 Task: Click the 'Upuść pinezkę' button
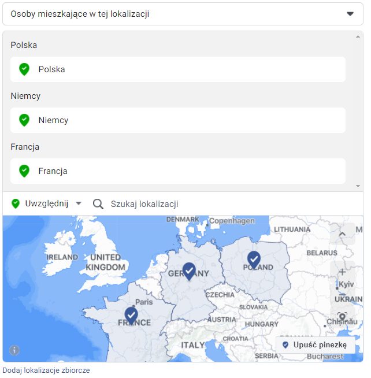click(x=315, y=345)
